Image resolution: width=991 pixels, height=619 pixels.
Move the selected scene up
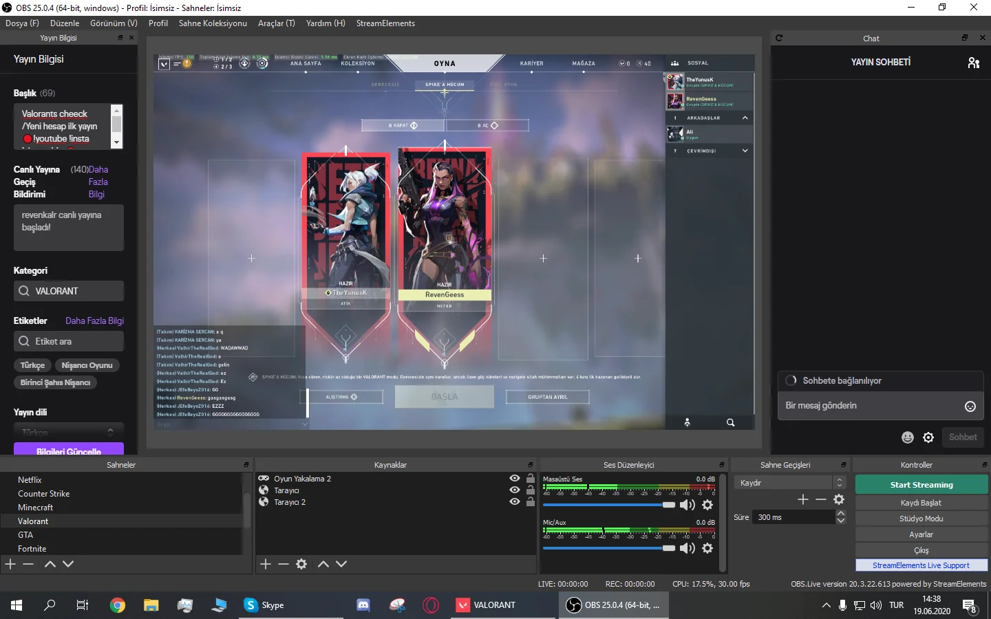(x=50, y=564)
